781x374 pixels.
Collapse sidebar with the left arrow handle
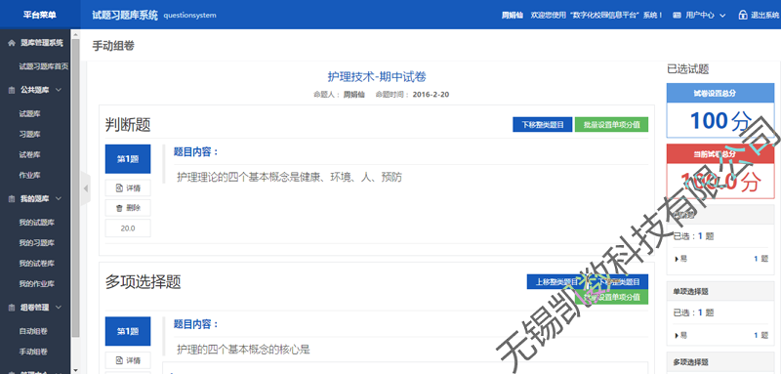click(x=86, y=188)
